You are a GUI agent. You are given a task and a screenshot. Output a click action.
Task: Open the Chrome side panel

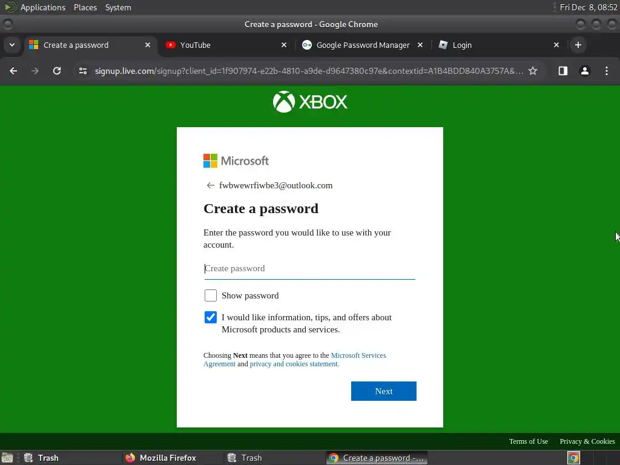pyautogui.click(x=563, y=71)
